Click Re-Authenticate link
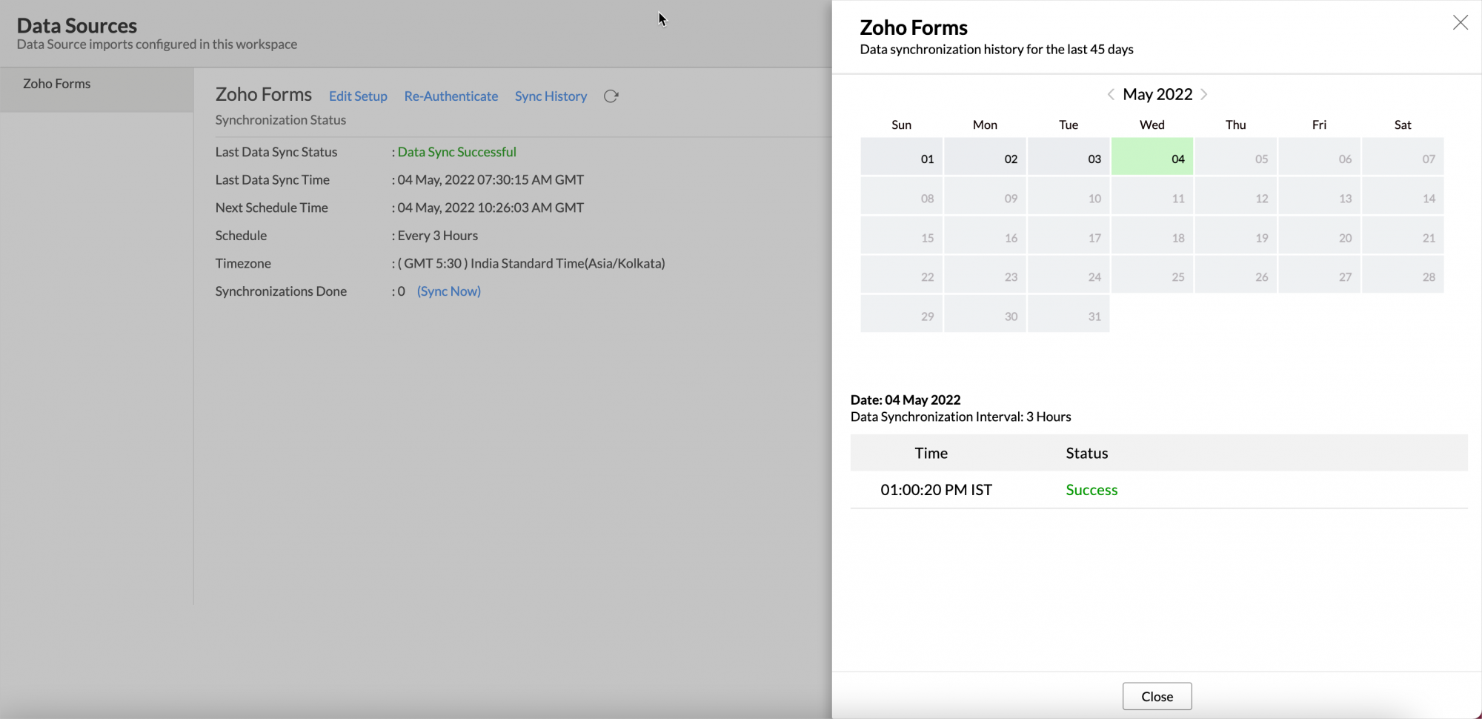This screenshot has height=719, width=1482. click(x=451, y=96)
